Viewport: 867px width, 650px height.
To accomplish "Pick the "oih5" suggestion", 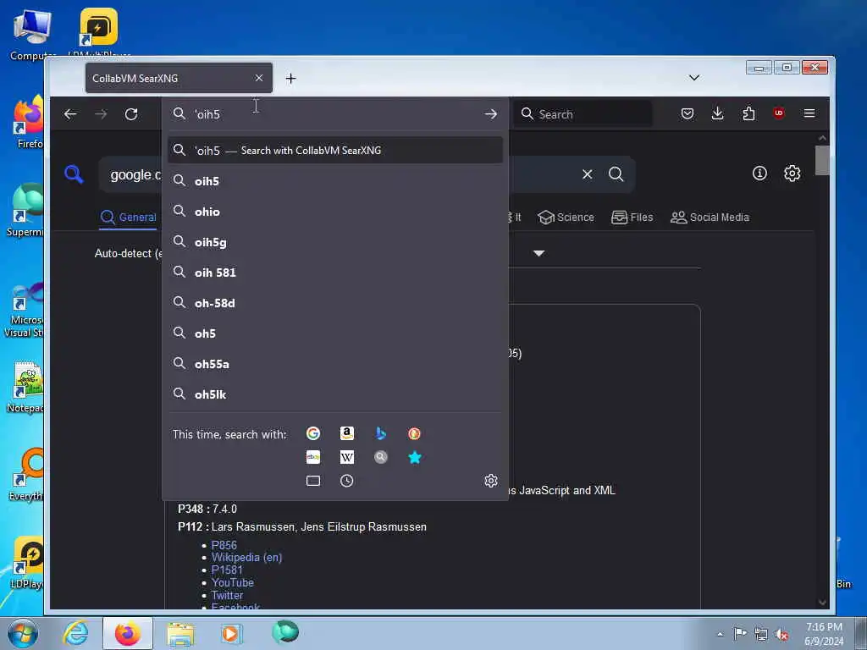I will click(x=335, y=181).
